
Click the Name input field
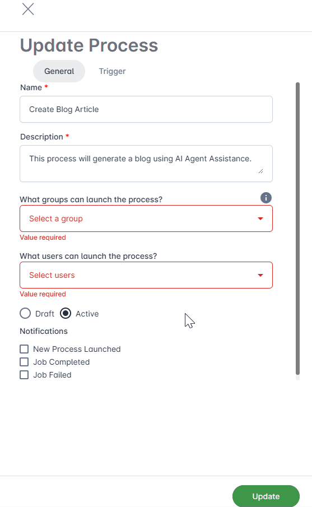click(146, 109)
